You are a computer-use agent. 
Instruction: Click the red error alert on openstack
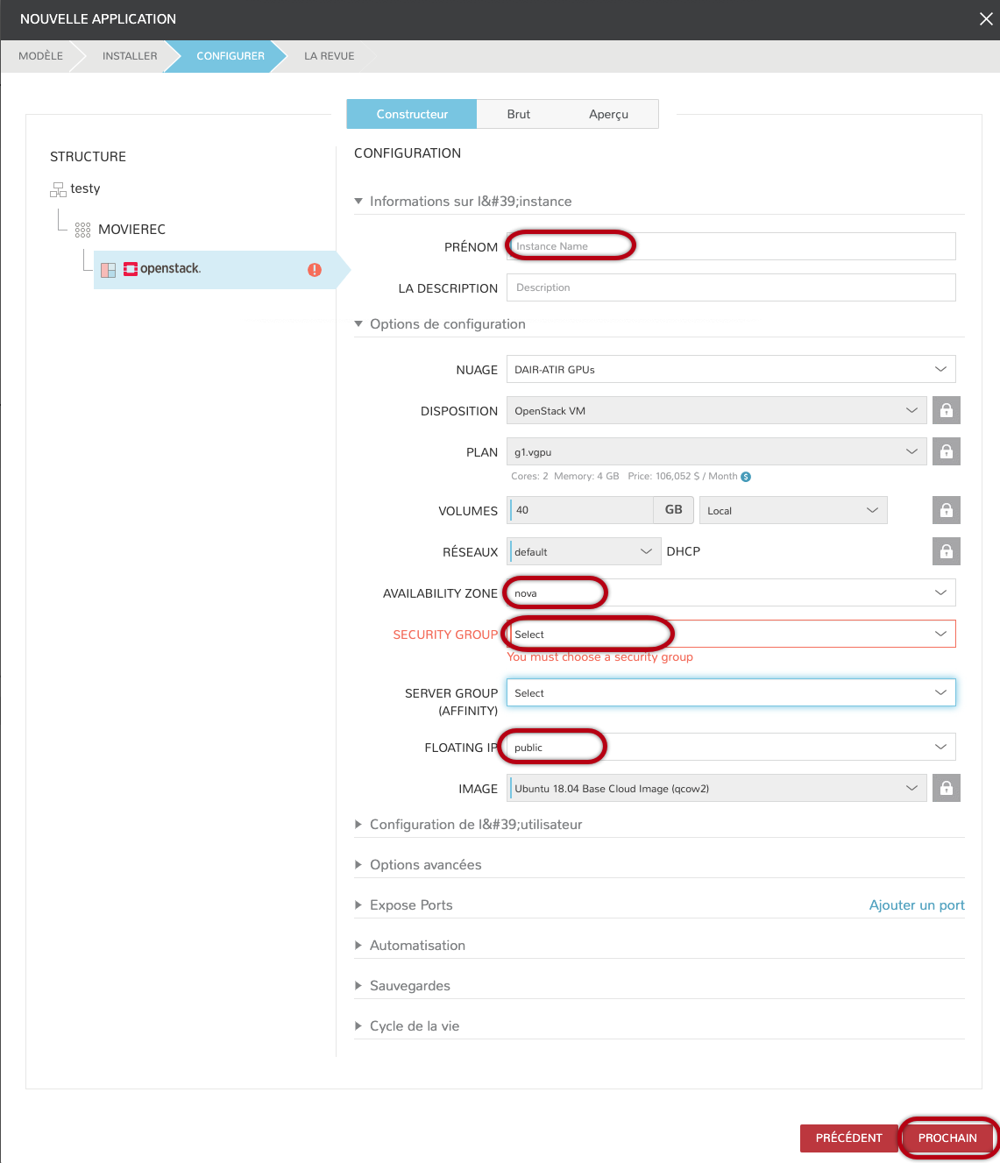[315, 270]
